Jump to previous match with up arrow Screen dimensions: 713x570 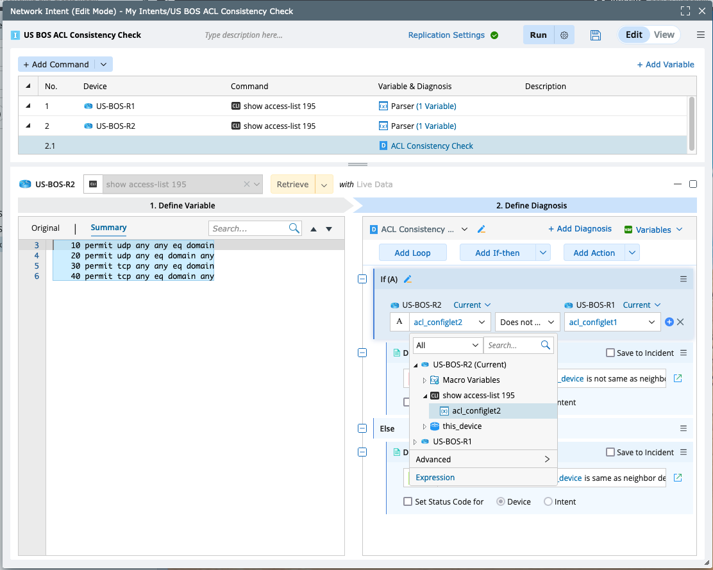pyautogui.click(x=314, y=229)
